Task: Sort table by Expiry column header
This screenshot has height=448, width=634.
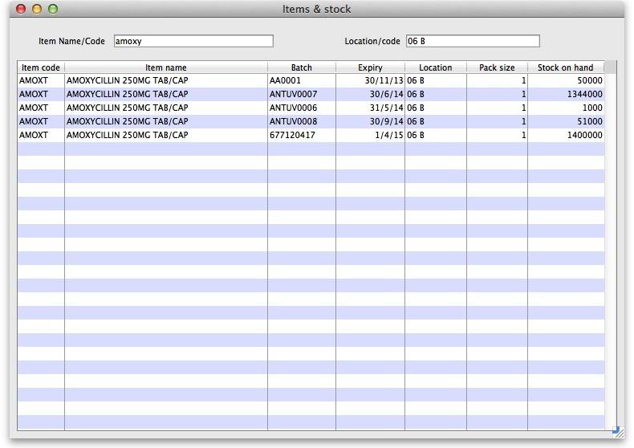Action: point(370,67)
